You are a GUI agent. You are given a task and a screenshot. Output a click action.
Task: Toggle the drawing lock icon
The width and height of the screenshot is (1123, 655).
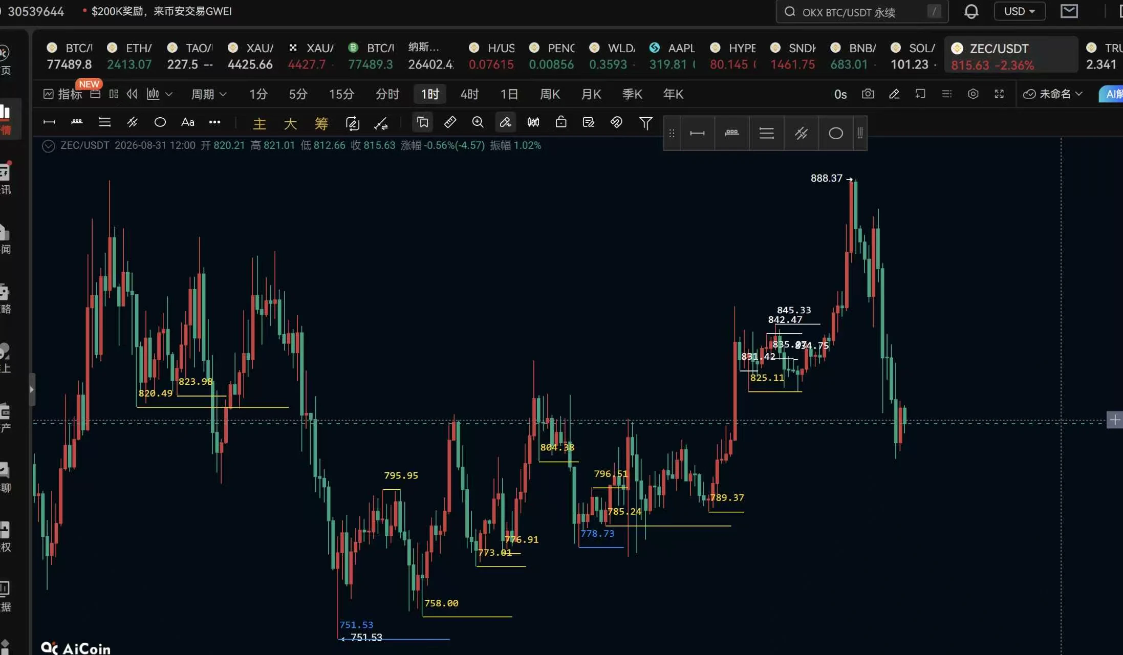tap(560, 122)
